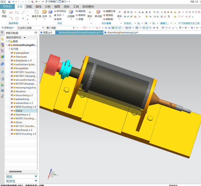This screenshot has height=186, width=201.
Task: Select the point sketch tool
Action: click(23, 19)
